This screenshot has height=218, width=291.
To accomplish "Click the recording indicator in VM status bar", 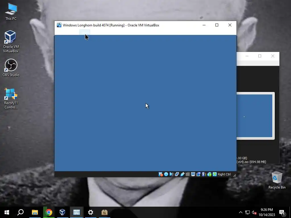I will (x=198, y=174).
